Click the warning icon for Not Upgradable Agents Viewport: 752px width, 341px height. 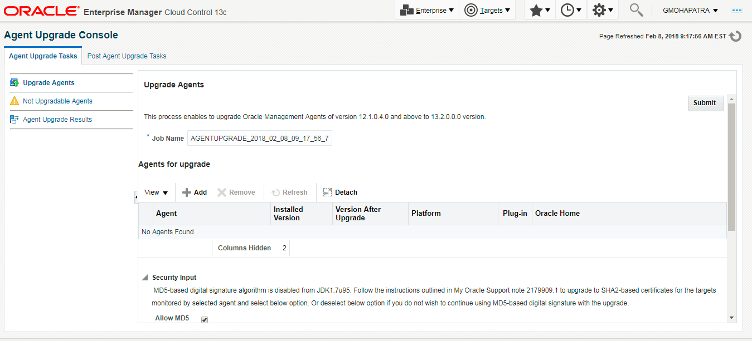pyautogui.click(x=14, y=101)
